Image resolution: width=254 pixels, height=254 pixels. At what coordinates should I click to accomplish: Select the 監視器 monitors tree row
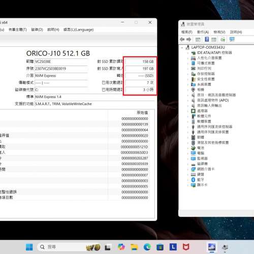pyautogui.click(x=202, y=158)
